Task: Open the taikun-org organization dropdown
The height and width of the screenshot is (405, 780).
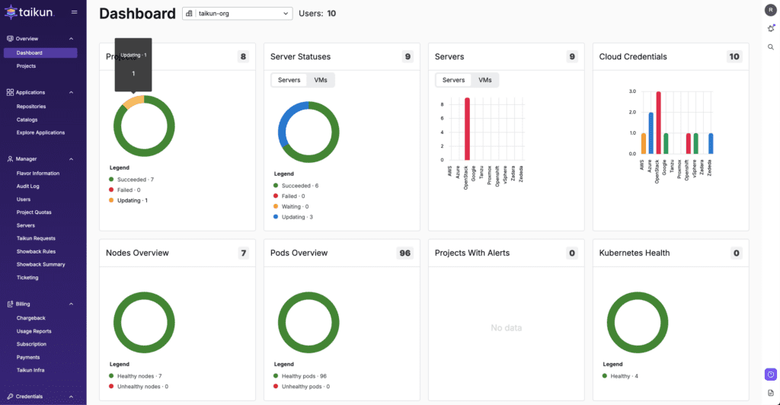Action: (237, 14)
